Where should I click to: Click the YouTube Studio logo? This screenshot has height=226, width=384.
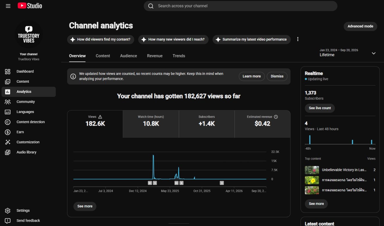pyautogui.click(x=30, y=6)
